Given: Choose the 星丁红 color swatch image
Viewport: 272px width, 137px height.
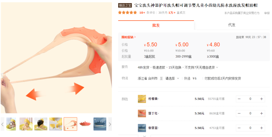Looking at the screenshot, I should point(142,113).
